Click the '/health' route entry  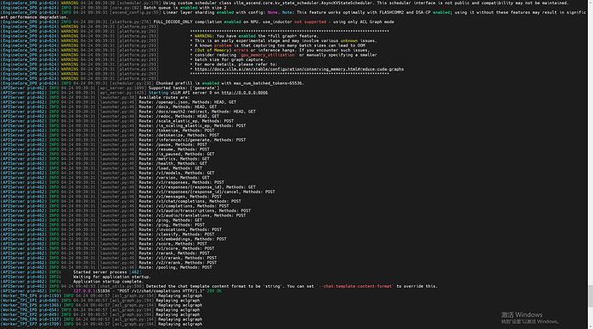pyautogui.click(x=173, y=163)
